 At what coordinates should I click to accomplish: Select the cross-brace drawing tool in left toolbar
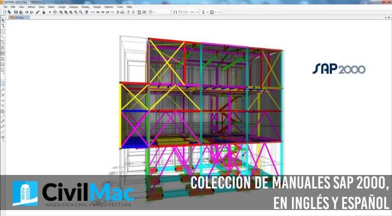click(x=3, y=48)
